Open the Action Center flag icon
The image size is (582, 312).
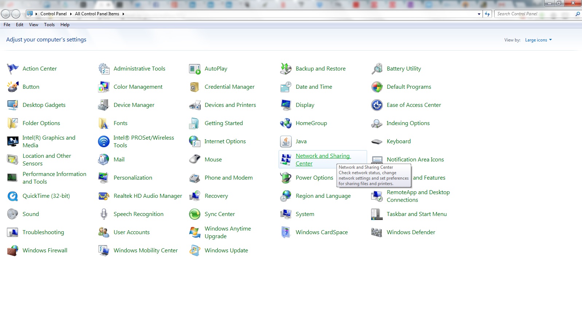tap(13, 69)
